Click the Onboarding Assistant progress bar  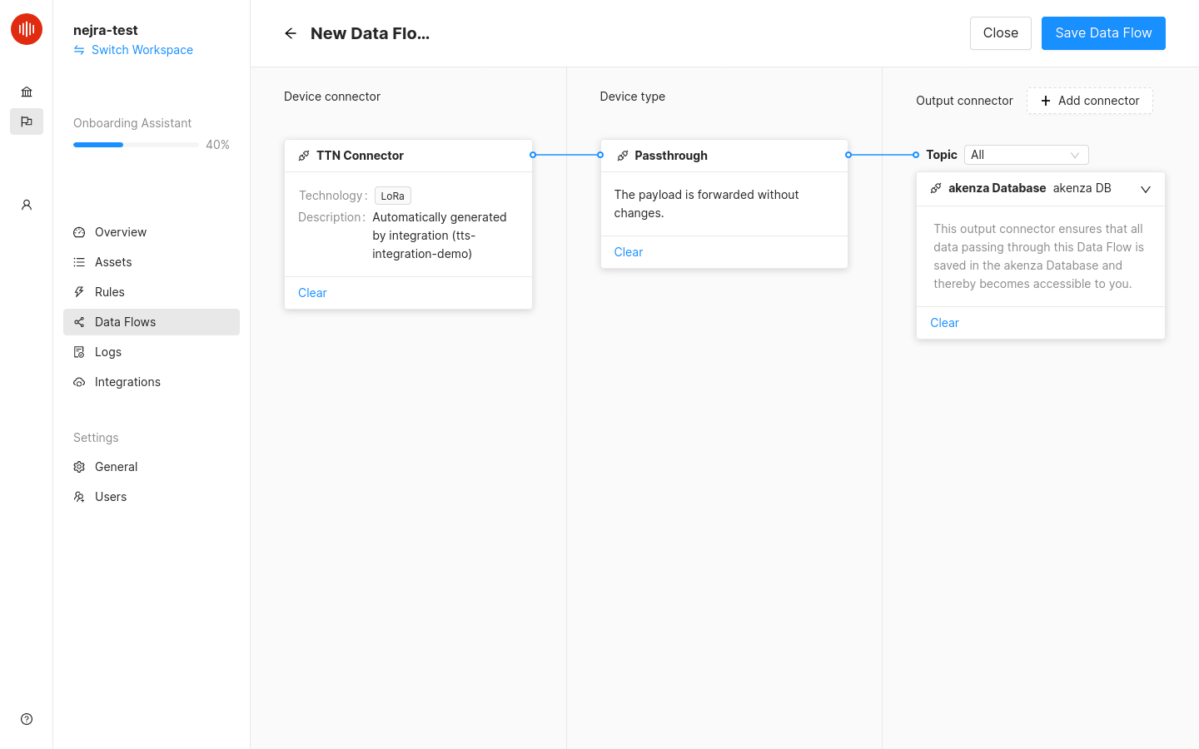(x=136, y=144)
